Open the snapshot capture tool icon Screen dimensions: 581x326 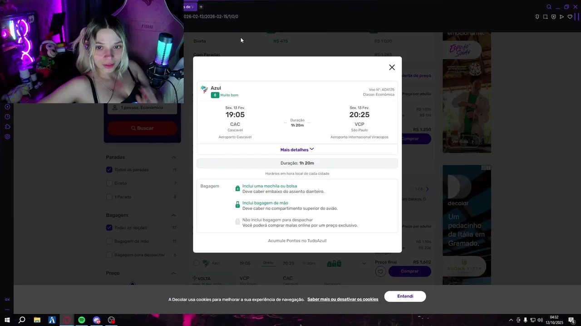point(545,17)
